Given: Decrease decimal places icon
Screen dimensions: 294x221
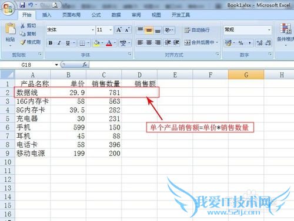Looking at the screenshot, I should click(268, 43).
